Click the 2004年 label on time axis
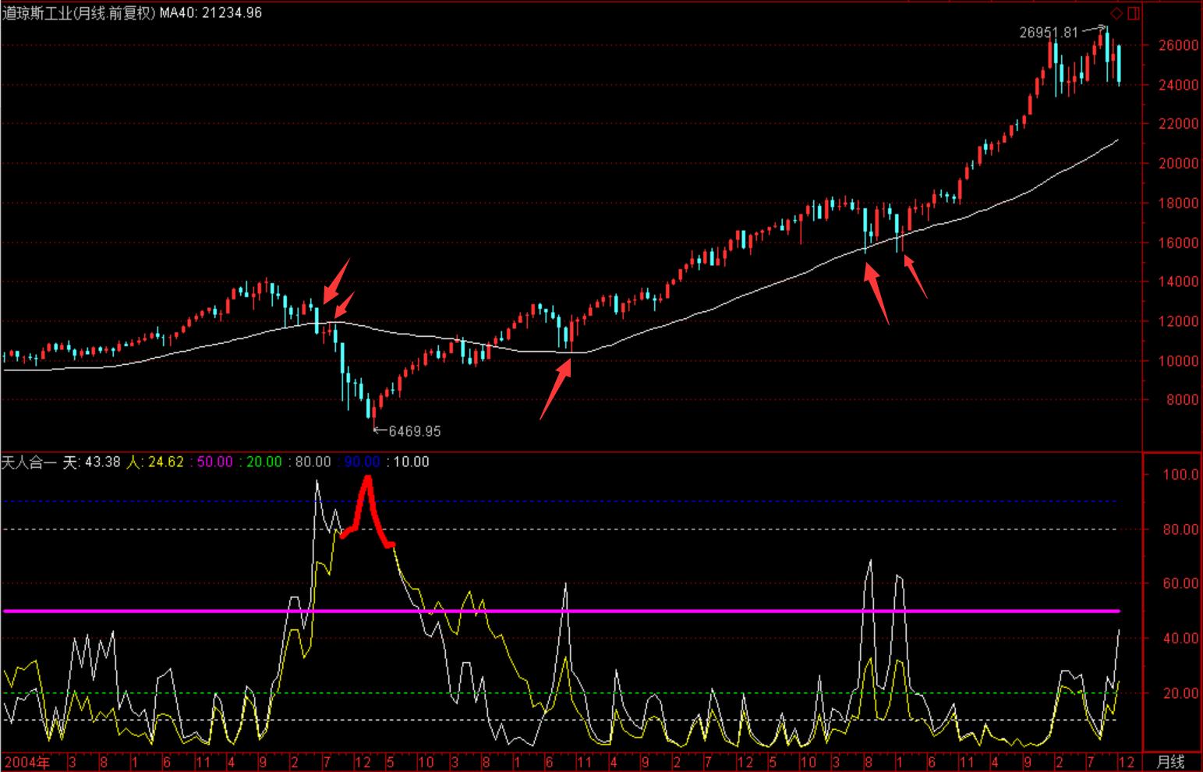This screenshot has width=1203, height=772. 27,762
